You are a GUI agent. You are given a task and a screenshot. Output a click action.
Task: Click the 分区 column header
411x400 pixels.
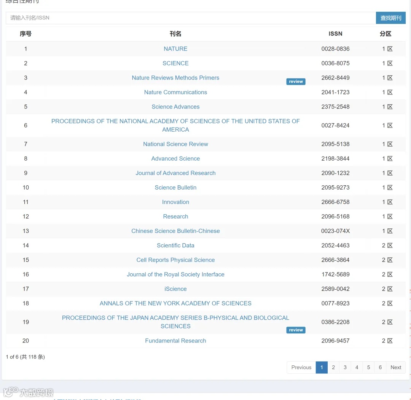tap(385, 33)
